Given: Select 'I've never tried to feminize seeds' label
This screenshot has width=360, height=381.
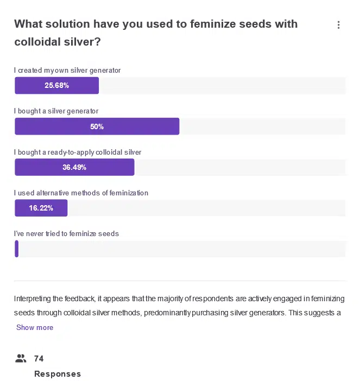Looking at the screenshot, I should [x=66, y=234].
